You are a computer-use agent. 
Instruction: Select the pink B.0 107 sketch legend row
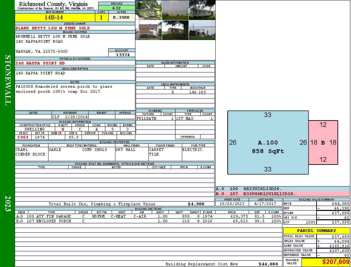(282, 194)
